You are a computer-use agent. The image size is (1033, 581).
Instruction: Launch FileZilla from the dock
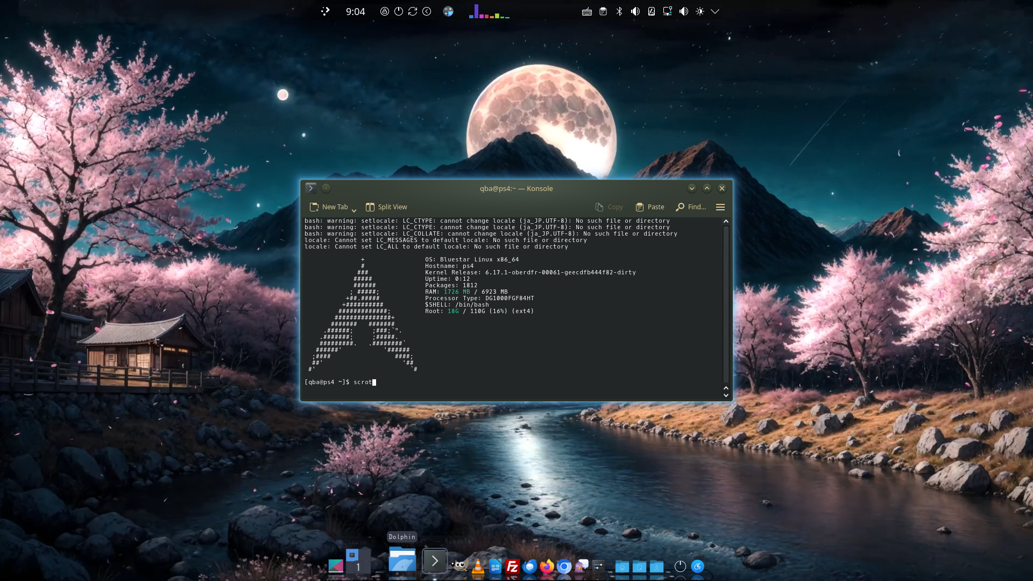coord(512,566)
